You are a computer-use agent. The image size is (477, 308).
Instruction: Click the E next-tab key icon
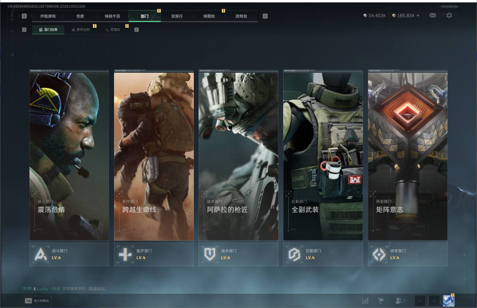(265, 16)
